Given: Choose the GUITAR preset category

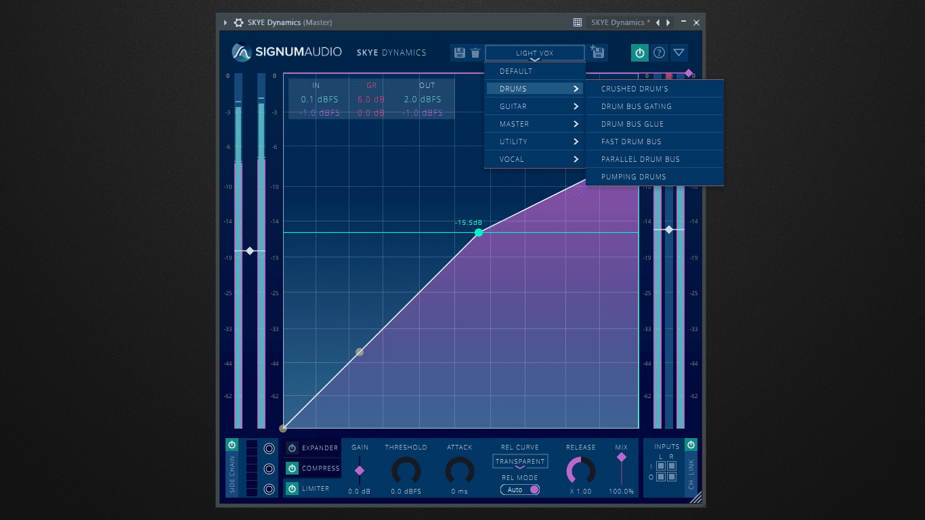Looking at the screenshot, I should coord(535,106).
